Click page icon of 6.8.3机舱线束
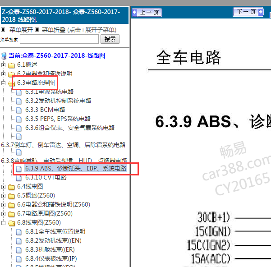 19,250
